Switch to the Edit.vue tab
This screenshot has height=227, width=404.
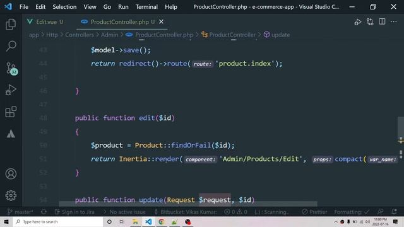pos(45,22)
